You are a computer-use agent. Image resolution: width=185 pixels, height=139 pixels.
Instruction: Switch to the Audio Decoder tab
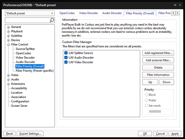[112, 13]
